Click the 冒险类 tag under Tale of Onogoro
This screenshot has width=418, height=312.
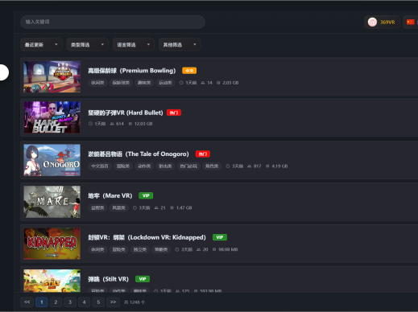click(123, 166)
